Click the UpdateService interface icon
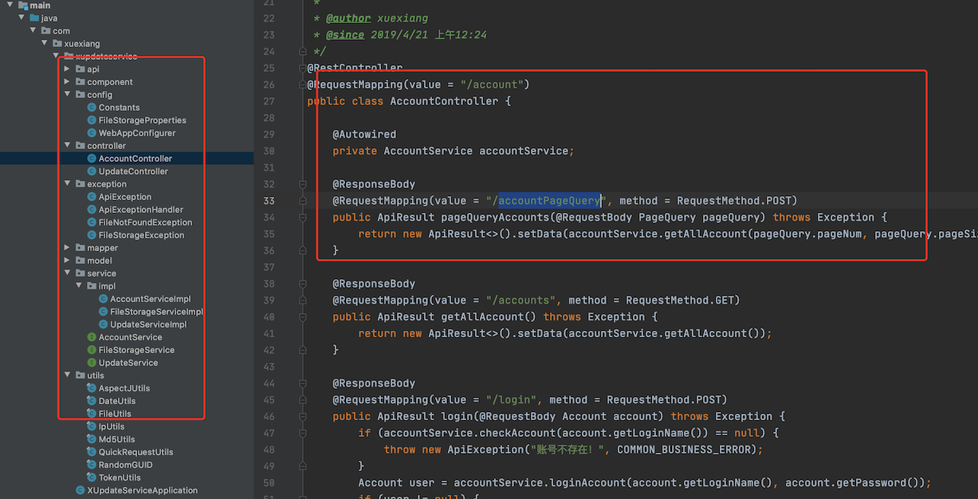Viewport: 978px width, 499px height. [x=92, y=363]
